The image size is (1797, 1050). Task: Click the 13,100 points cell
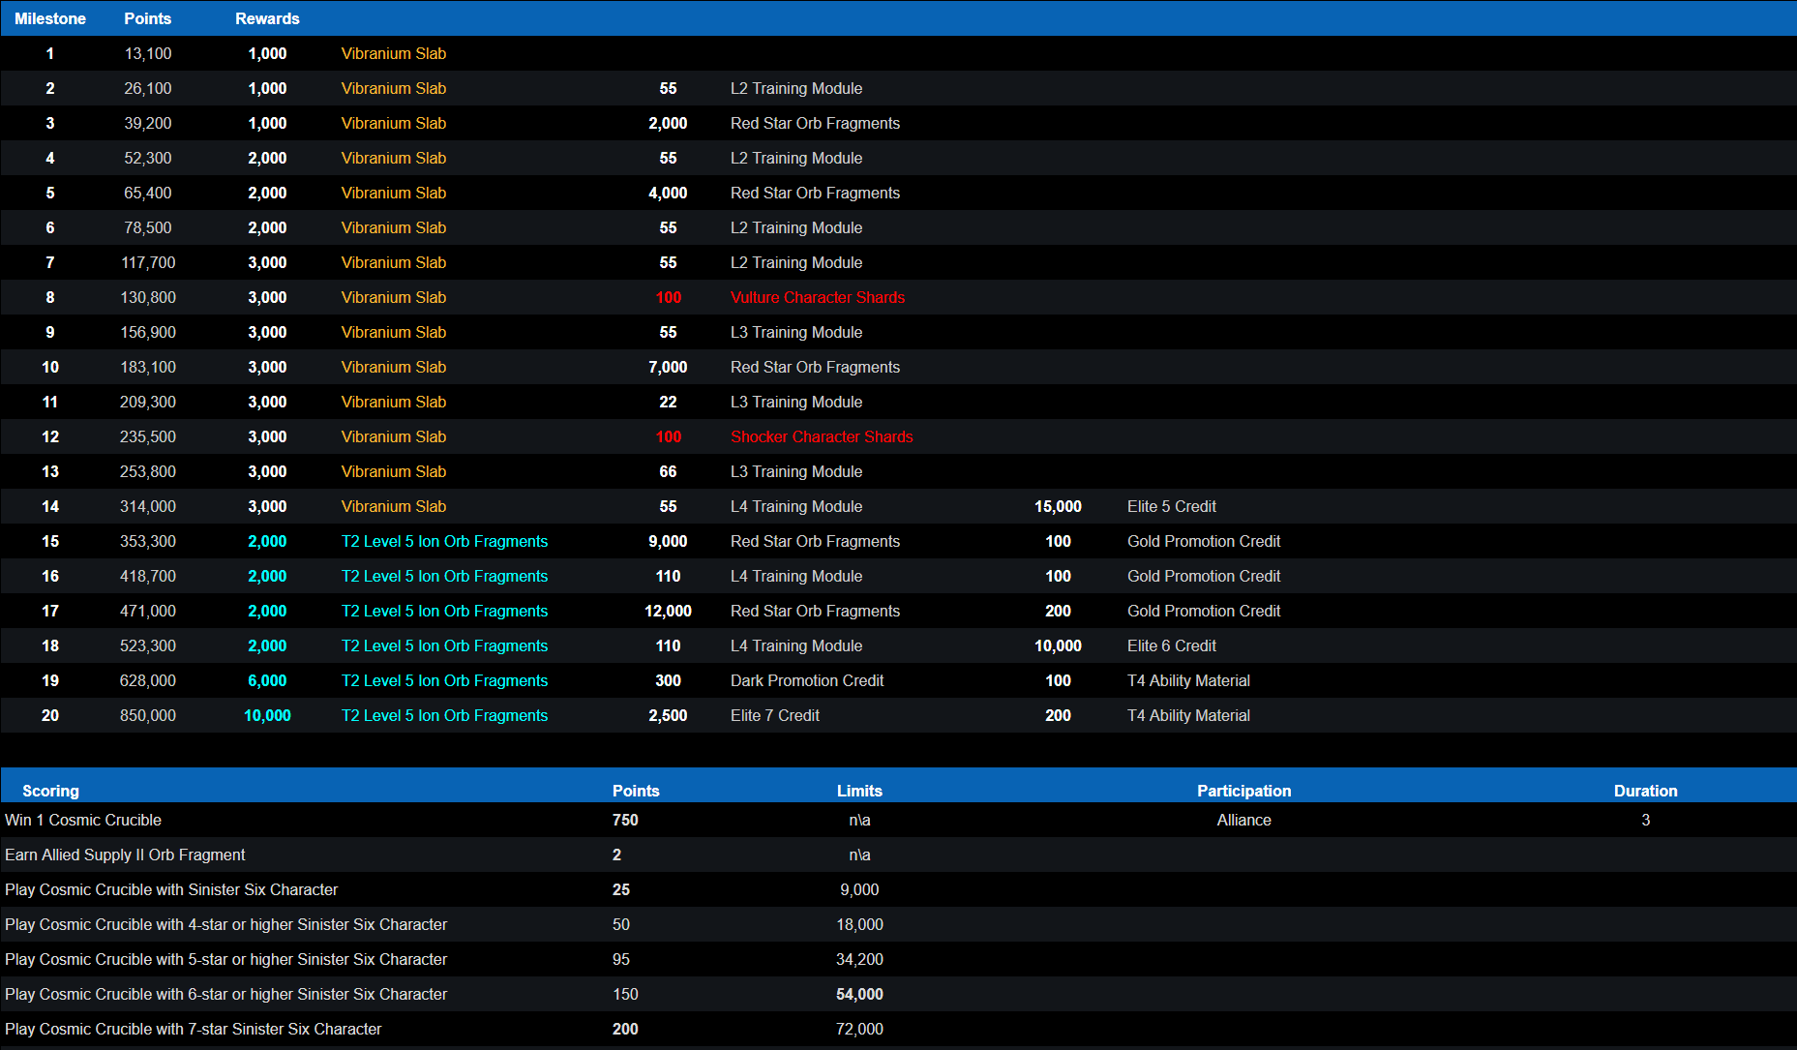tap(148, 53)
